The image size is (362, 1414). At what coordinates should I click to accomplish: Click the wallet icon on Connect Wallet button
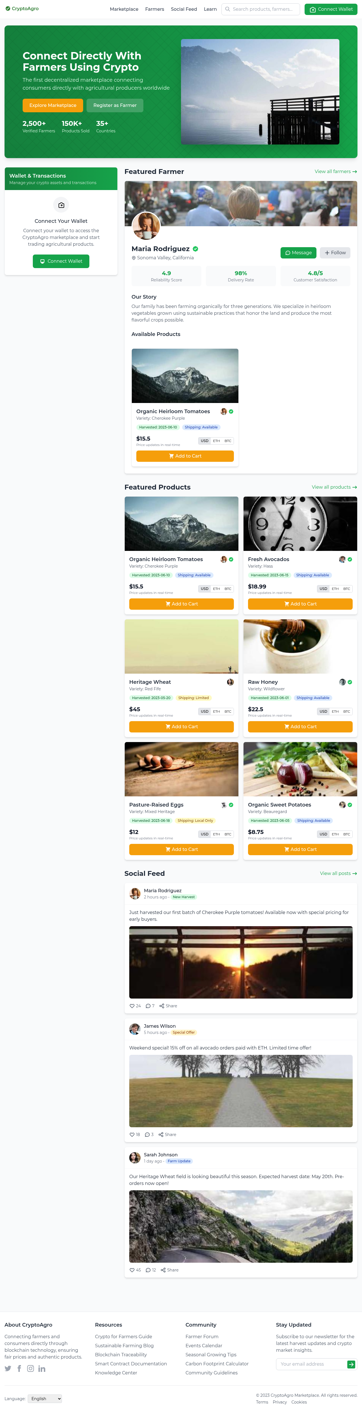click(x=313, y=9)
